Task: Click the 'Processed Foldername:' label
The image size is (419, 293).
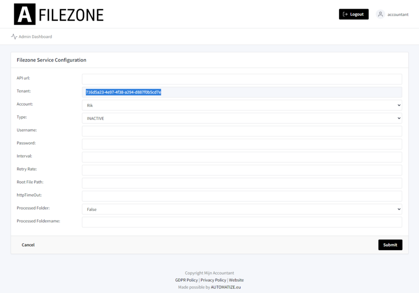Action: click(x=38, y=221)
